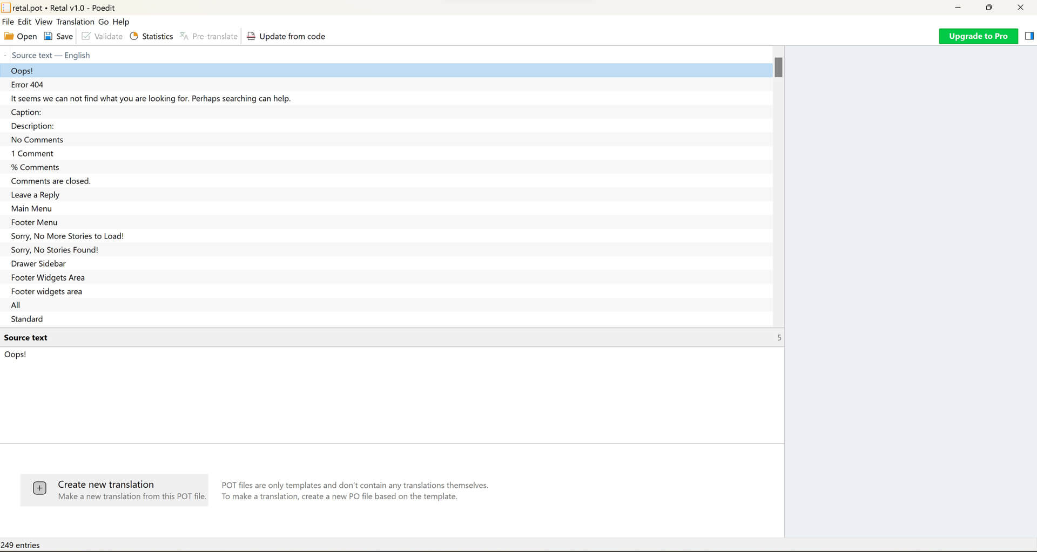Select the 'No Comments' entry
The width and height of the screenshot is (1037, 552).
(386, 140)
